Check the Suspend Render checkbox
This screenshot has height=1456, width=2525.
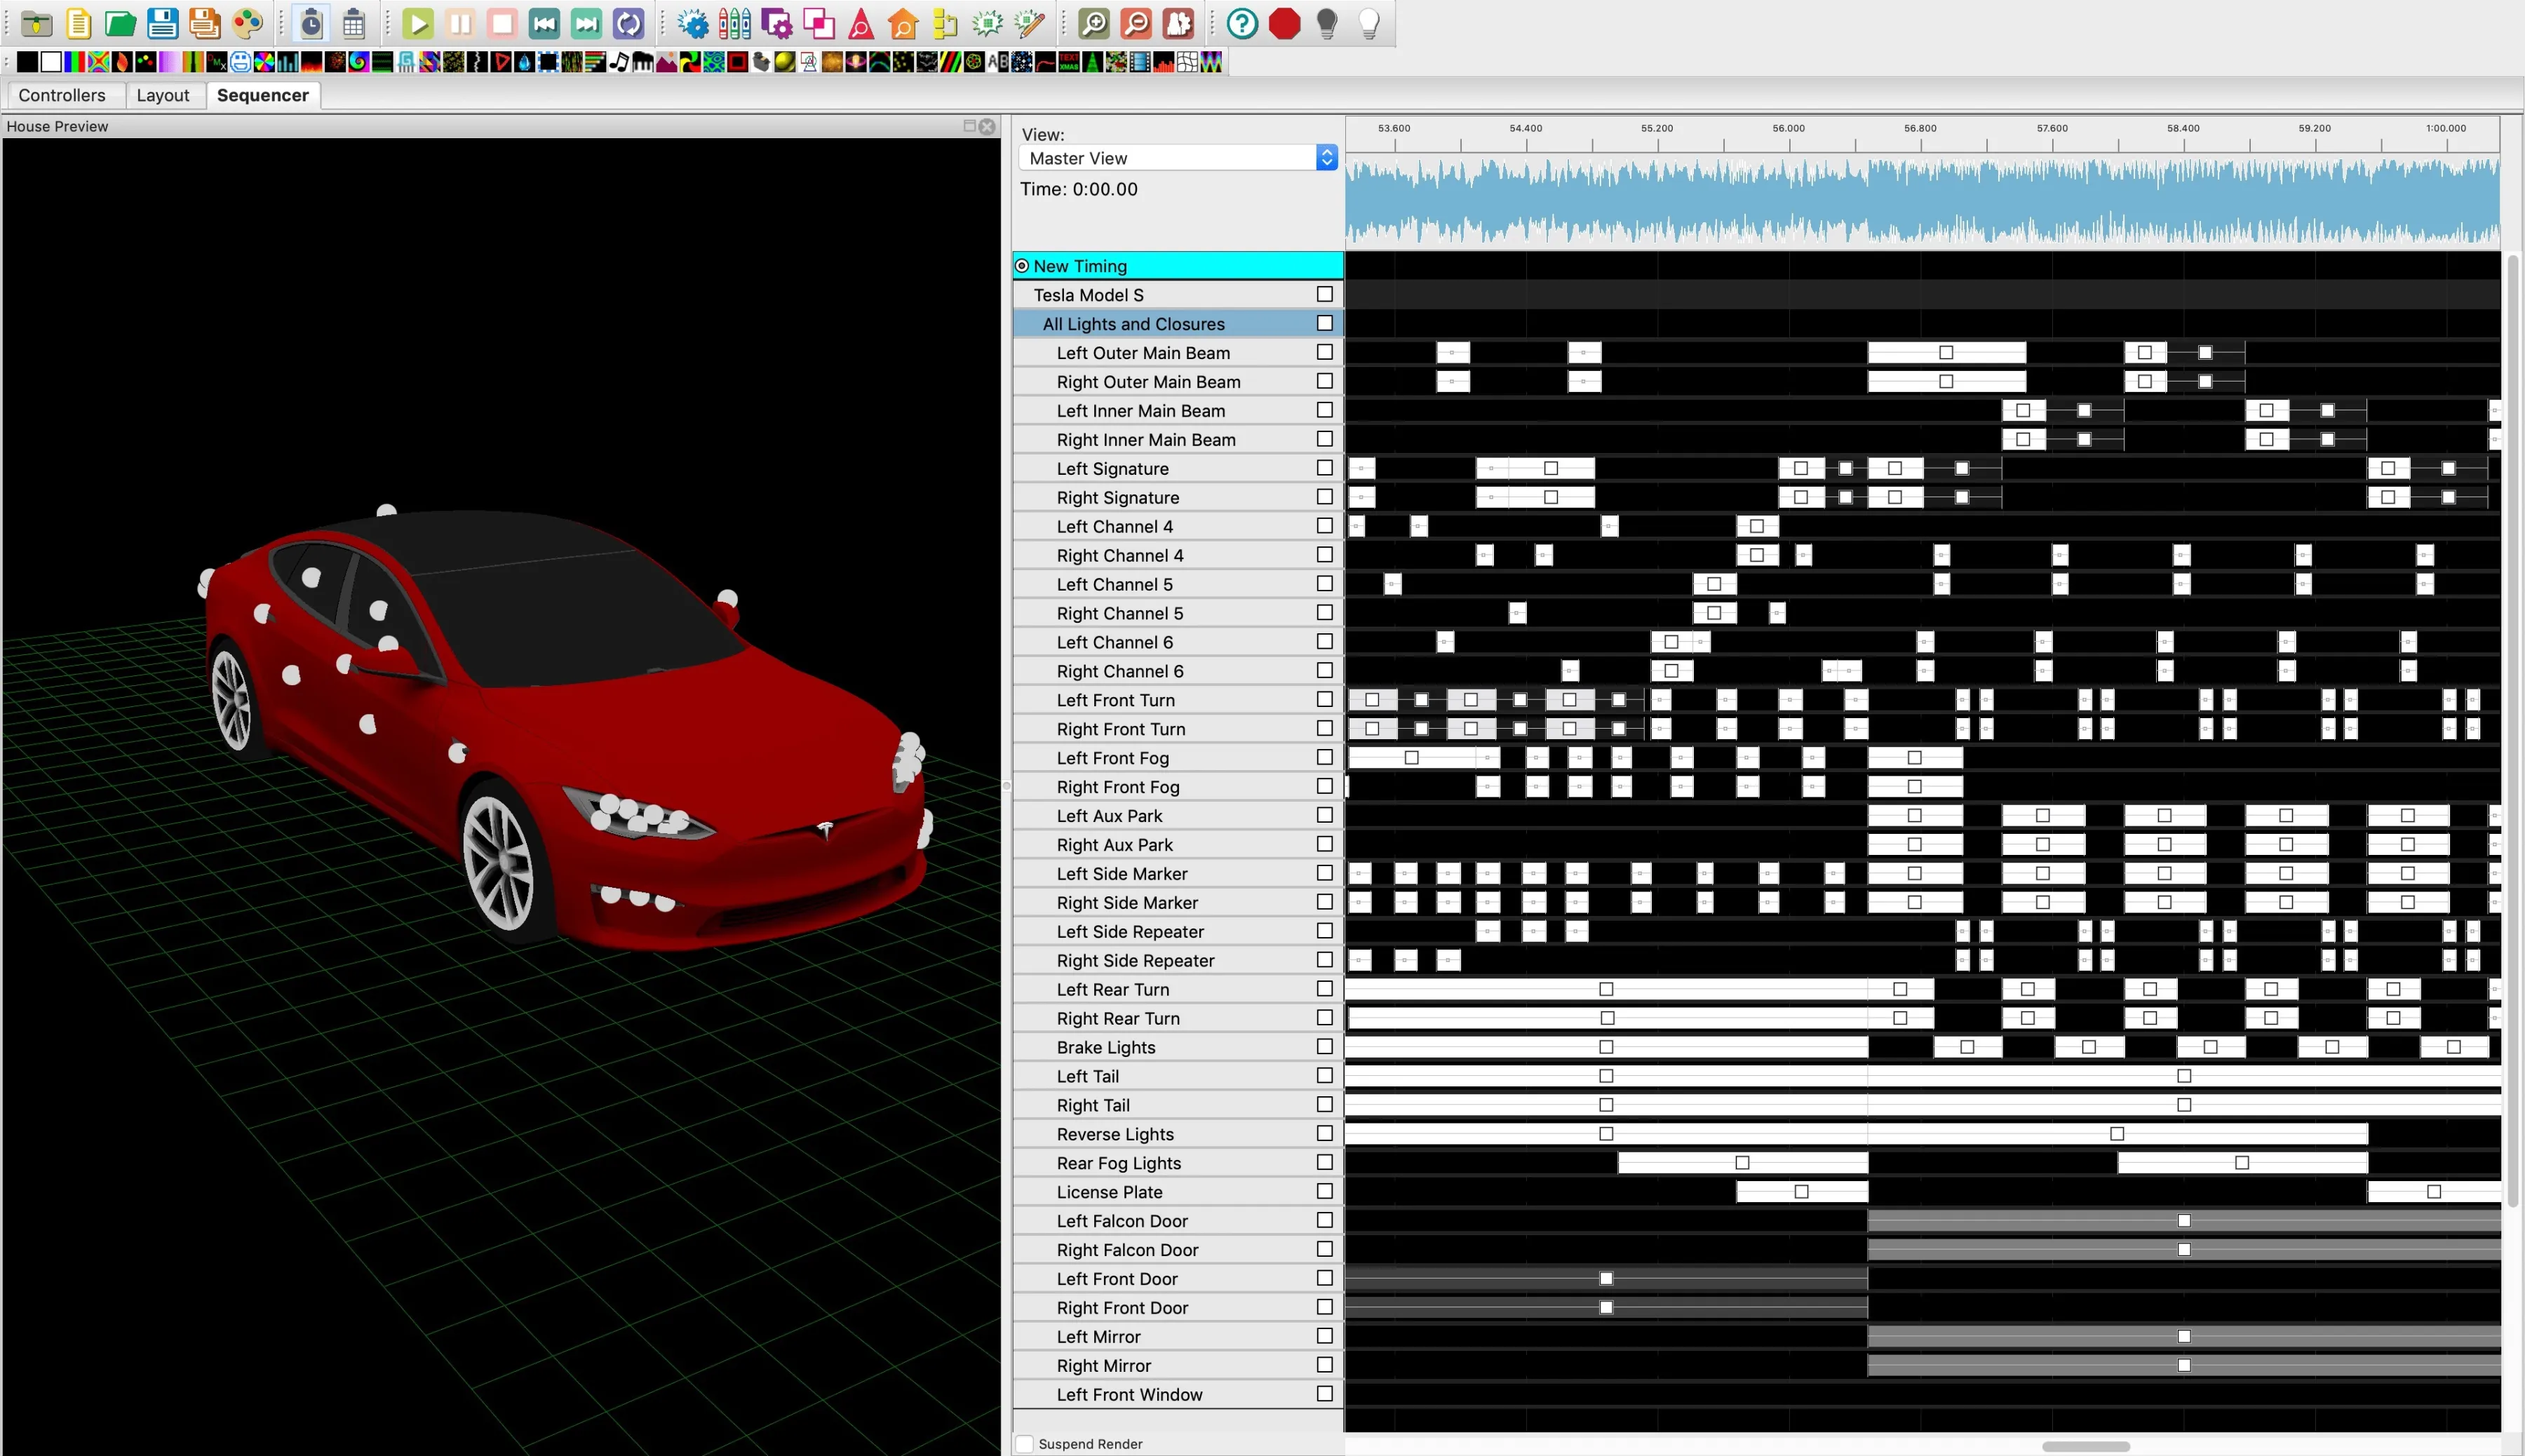[1025, 1443]
